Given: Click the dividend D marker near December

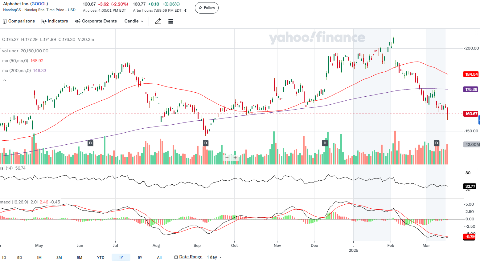Looking at the screenshot, I should pyautogui.click(x=325, y=143).
